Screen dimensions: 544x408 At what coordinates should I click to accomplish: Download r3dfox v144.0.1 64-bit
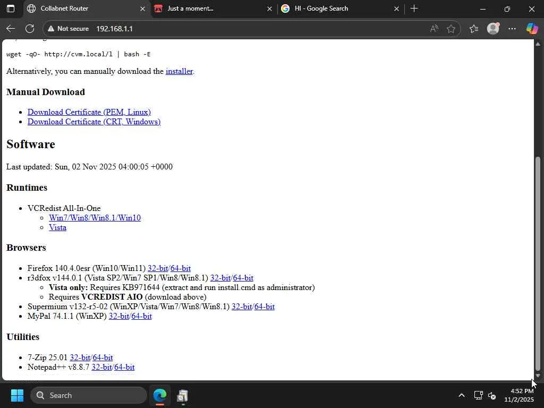243,278
